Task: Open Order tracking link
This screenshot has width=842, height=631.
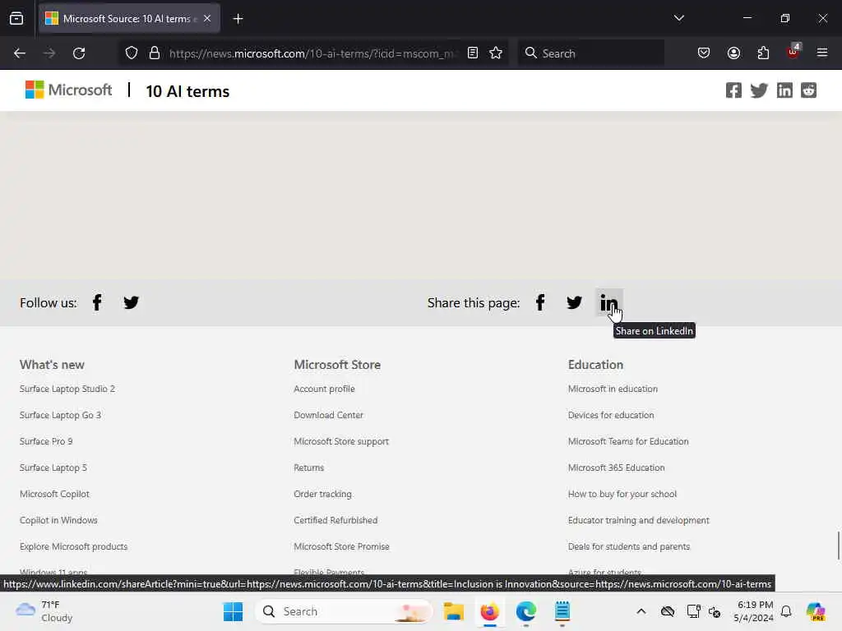Action: click(322, 494)
